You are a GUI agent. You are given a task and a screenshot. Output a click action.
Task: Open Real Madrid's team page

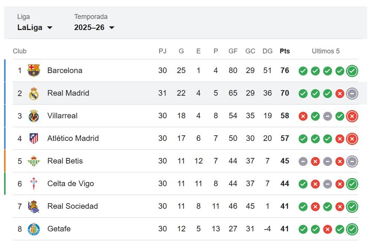tap(68, 93)
